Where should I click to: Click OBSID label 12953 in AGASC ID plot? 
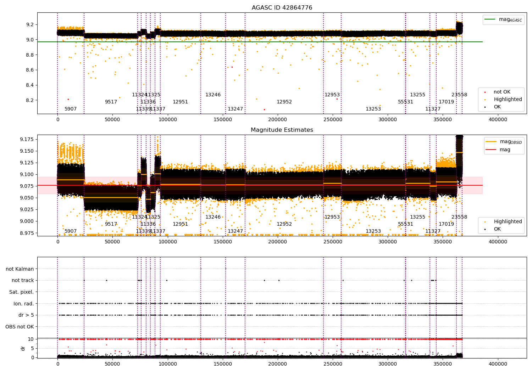coord(332,95)
